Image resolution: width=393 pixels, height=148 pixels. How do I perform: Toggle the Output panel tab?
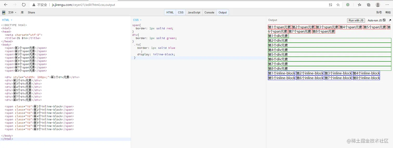[x=222, y=12]
